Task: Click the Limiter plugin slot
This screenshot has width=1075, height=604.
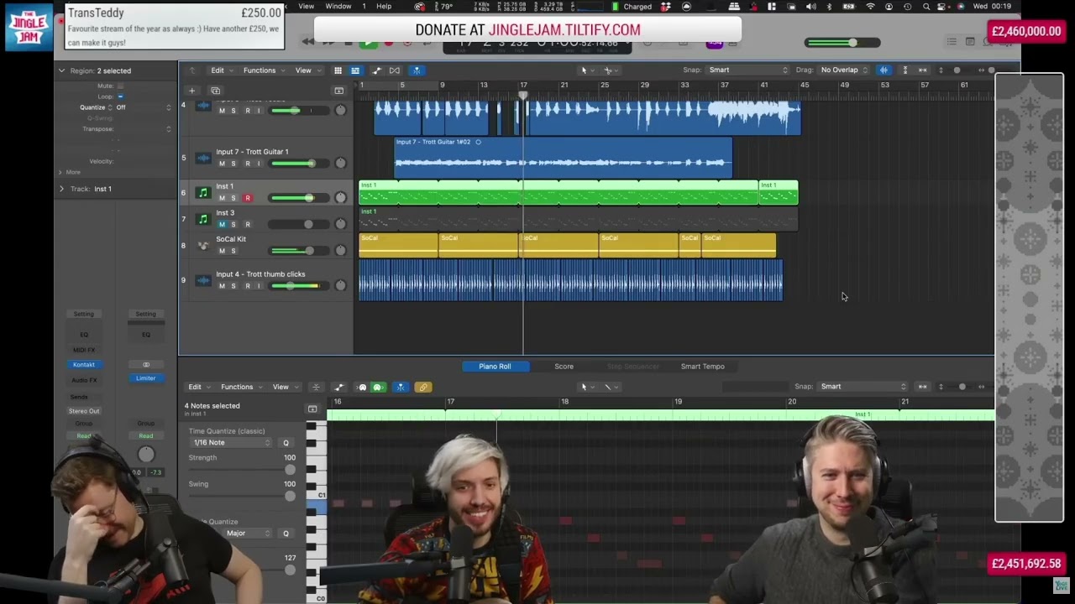Action: point(146,378)
